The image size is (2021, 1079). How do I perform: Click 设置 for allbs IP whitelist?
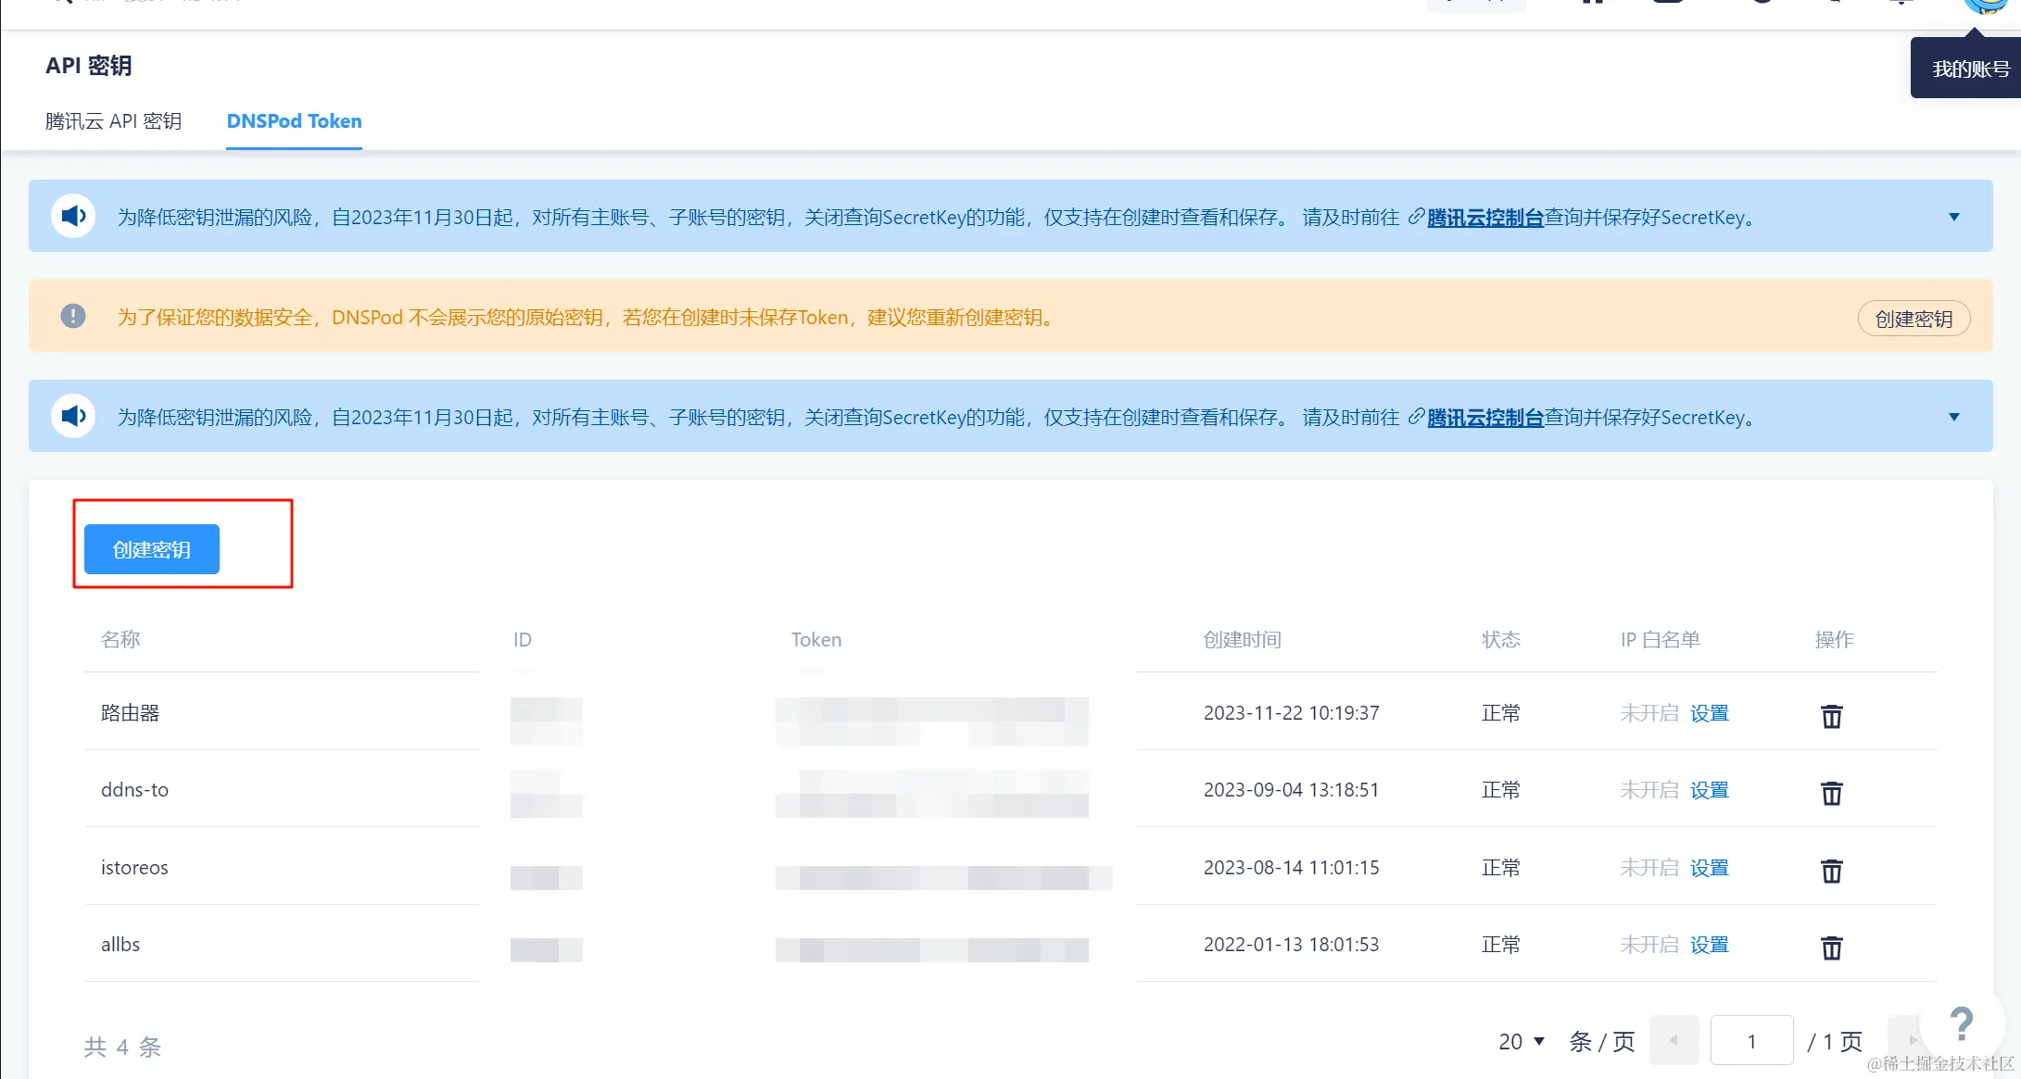(1709, 945)
